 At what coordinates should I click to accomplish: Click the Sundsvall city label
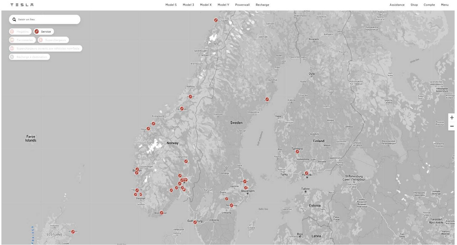click(241, 131)
